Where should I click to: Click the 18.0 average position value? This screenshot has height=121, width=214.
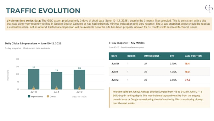coord(187,72)
